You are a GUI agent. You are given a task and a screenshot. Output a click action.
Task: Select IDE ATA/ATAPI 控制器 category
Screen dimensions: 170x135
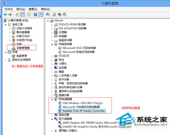72,28
